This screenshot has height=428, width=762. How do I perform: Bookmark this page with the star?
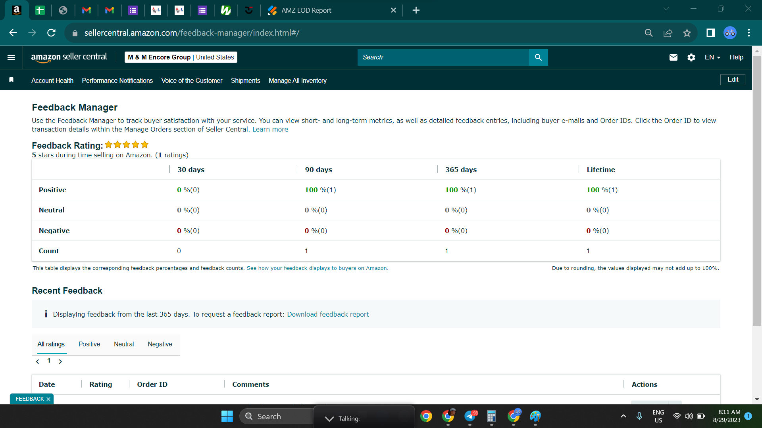pos(687,33)
